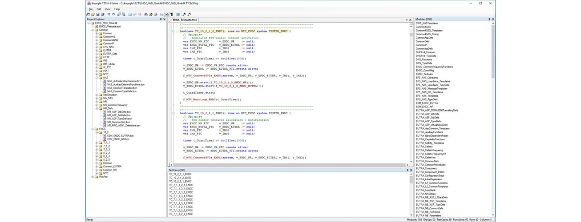The width and height of the screenshot is (581, 222).
Task: Collapse the 10_2 folder under ENDC
Action: click(x=97, y=132)
